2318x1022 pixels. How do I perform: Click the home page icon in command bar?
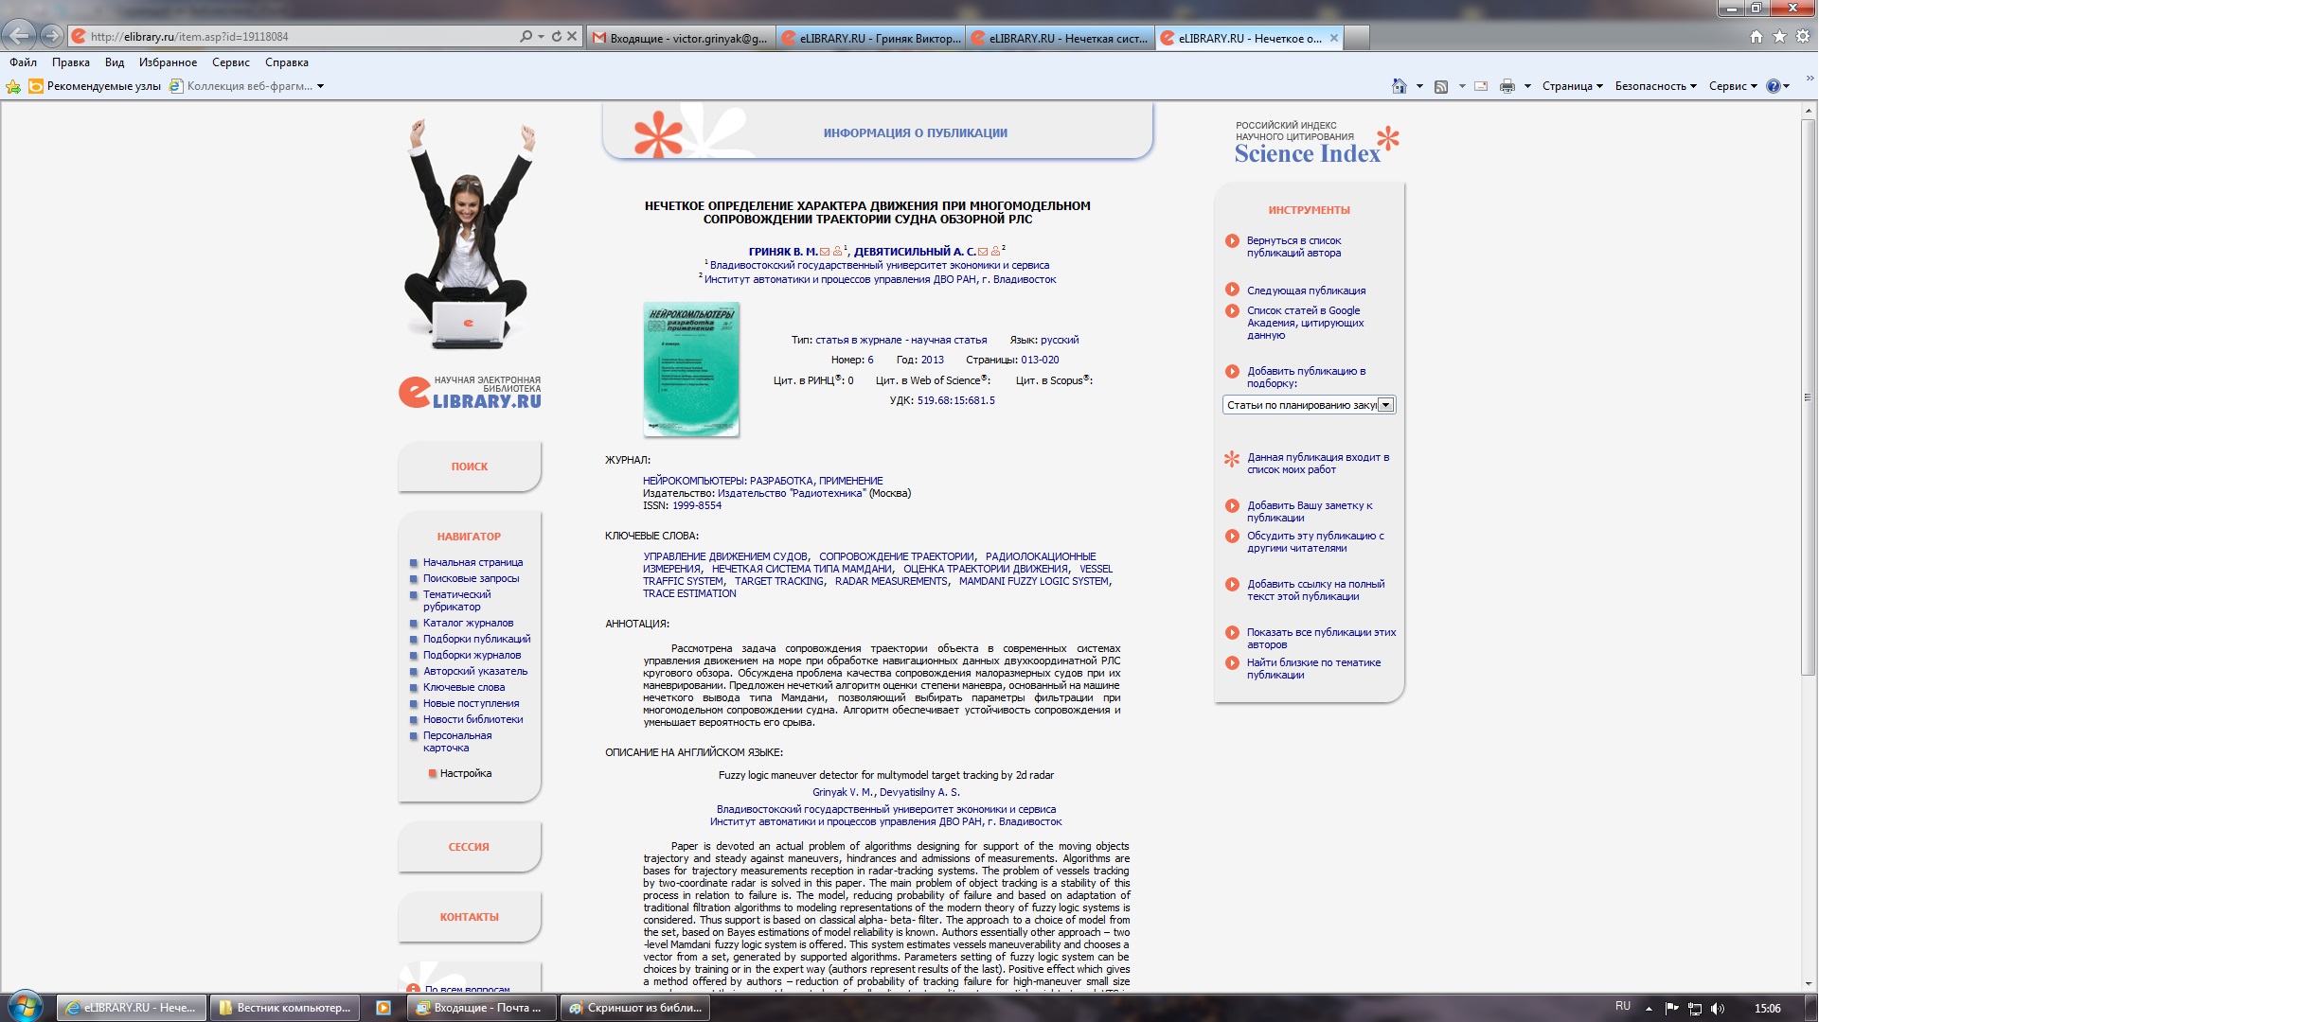pos(1399,86)
